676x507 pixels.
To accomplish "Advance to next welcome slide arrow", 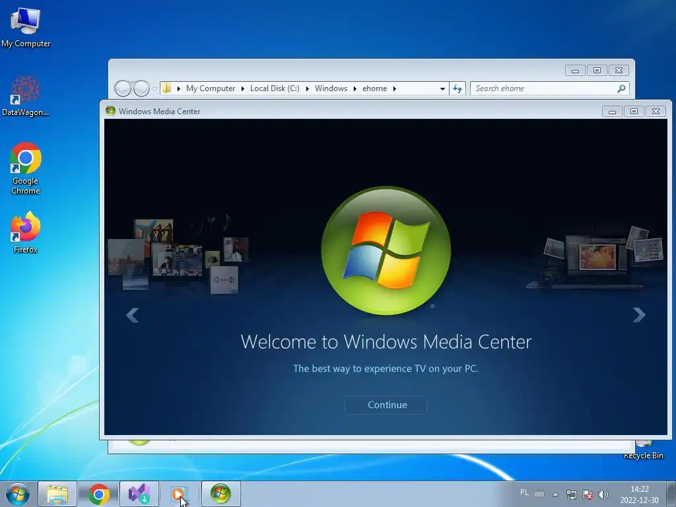I will coord(638,315).
